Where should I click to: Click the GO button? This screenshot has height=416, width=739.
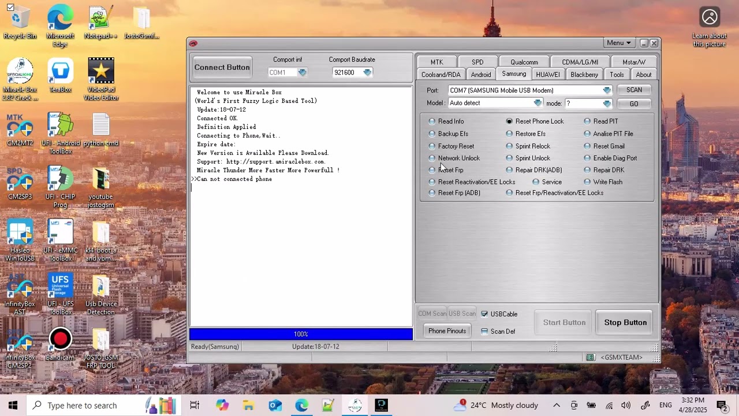pyautogui.click(x=634, y=104)
